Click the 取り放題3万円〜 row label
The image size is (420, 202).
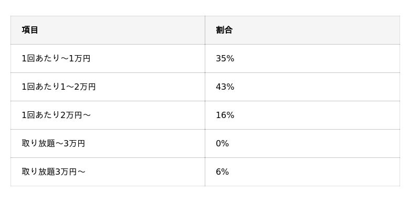point(54,172)
